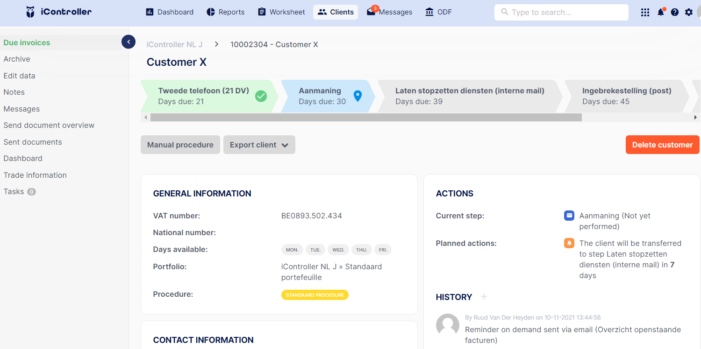Open Trade information in sidebar
This screenshot has width=701, height=349.
(x=35, y=175)
